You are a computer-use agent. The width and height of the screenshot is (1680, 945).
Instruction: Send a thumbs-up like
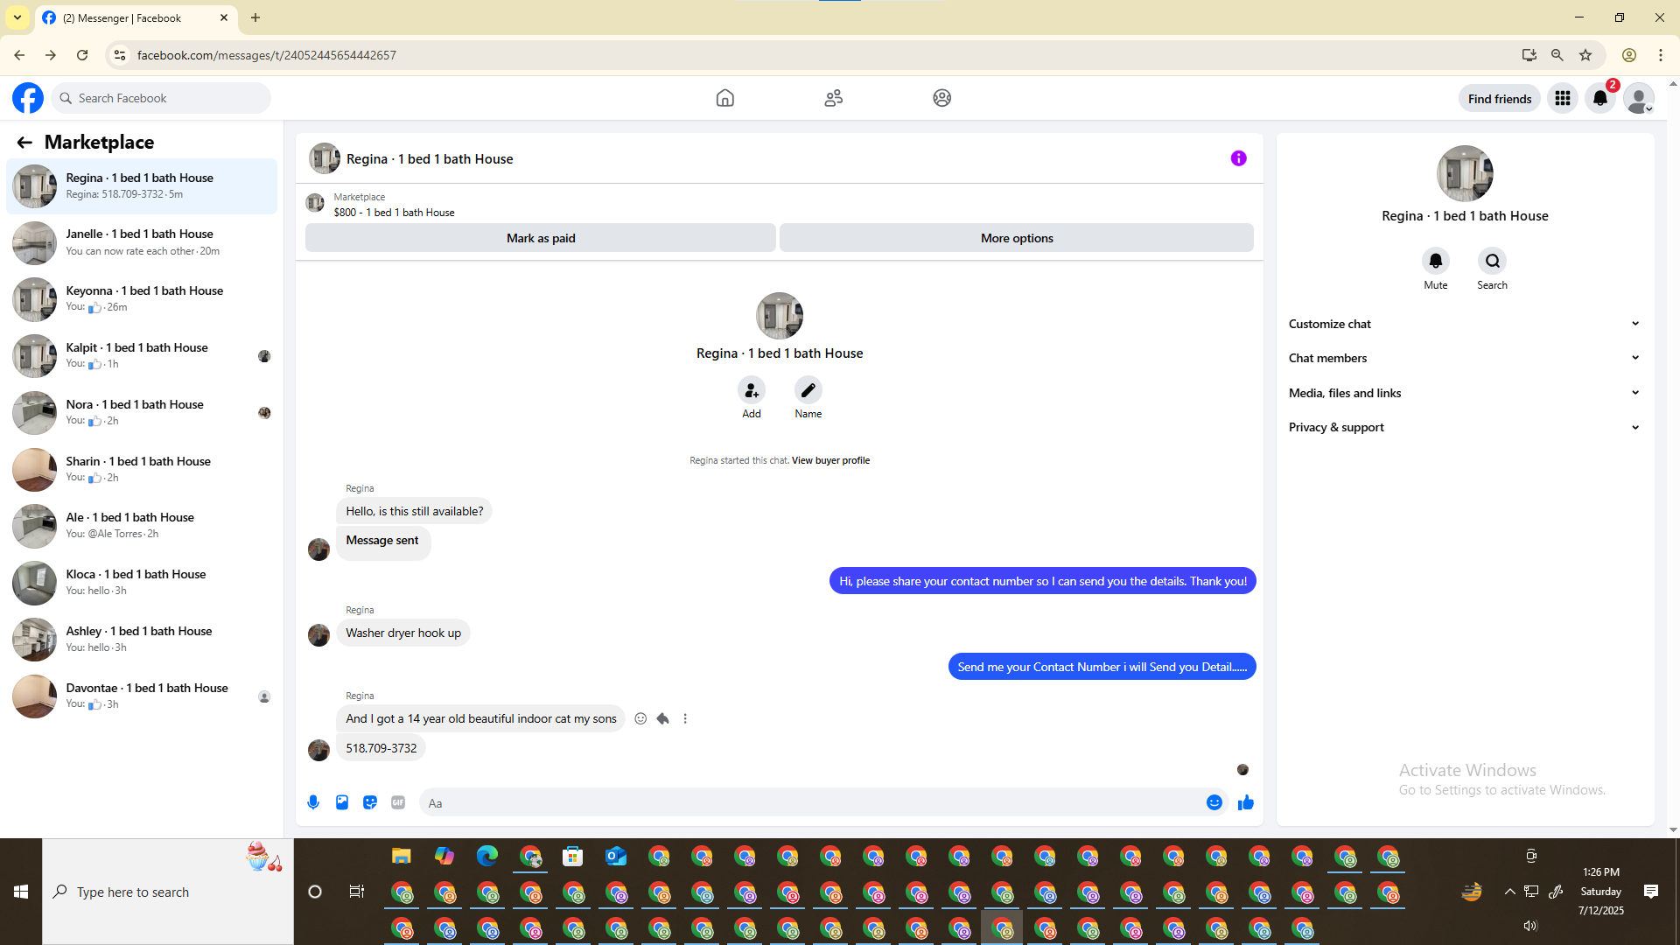[1246, 802]
